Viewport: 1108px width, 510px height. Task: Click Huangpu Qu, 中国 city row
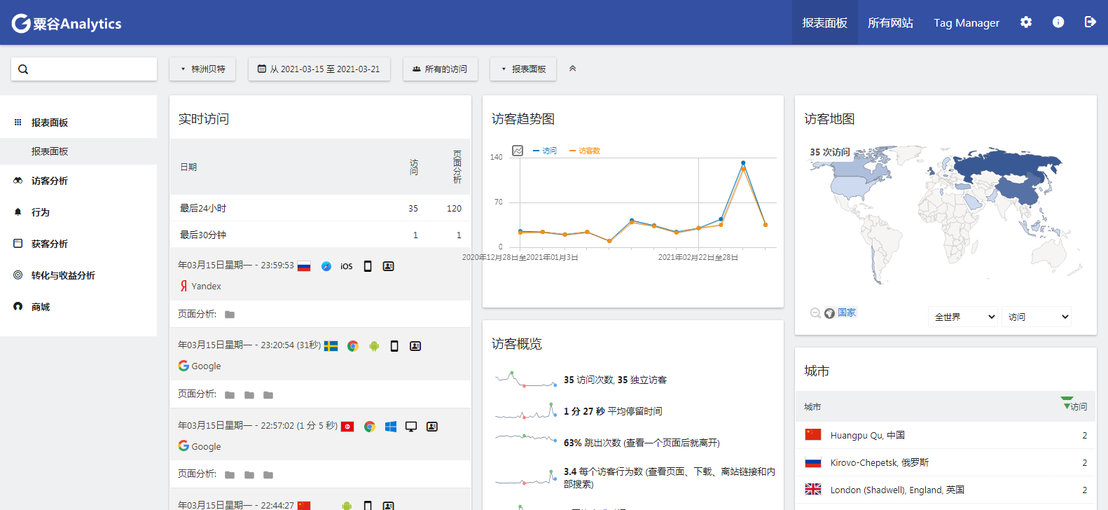click(x=946, y=435)
